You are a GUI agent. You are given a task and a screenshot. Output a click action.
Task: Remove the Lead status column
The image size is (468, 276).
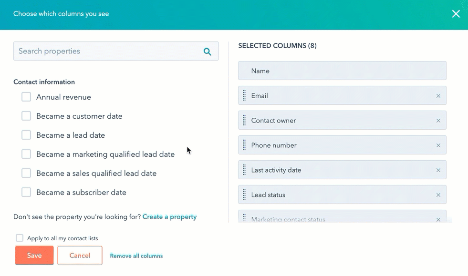coord(438,194)
